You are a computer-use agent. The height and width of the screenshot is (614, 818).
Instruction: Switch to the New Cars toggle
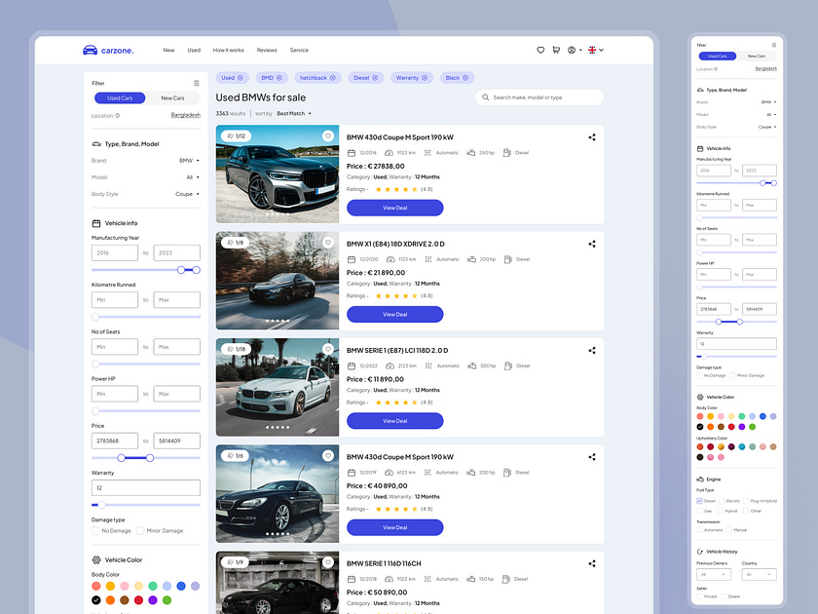(x=172, y=97)
